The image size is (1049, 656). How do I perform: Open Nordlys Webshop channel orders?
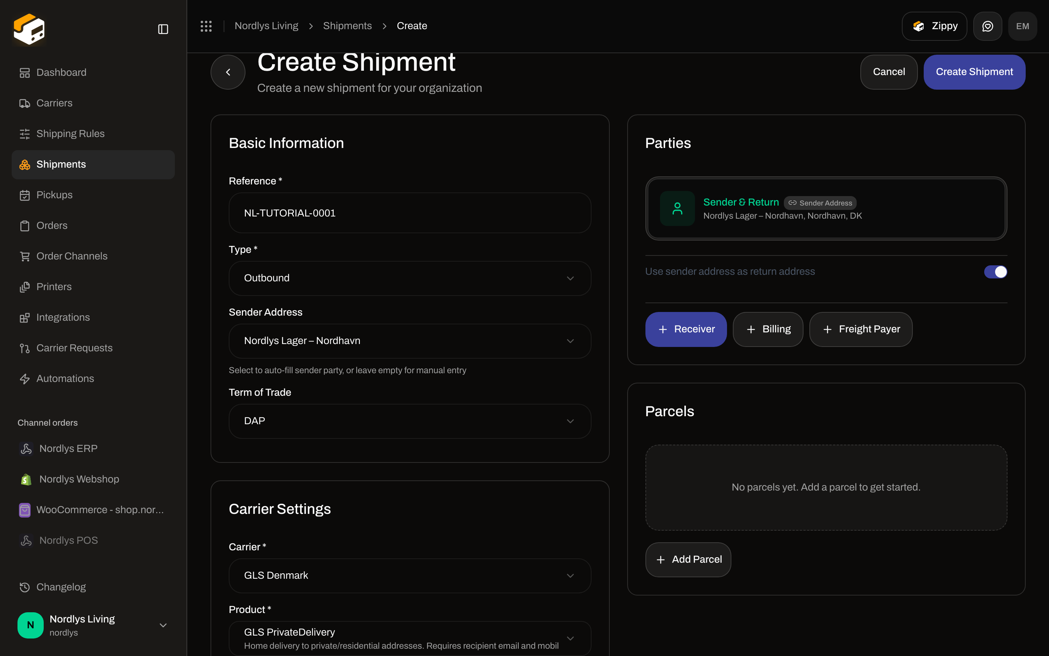coord(93,479)
